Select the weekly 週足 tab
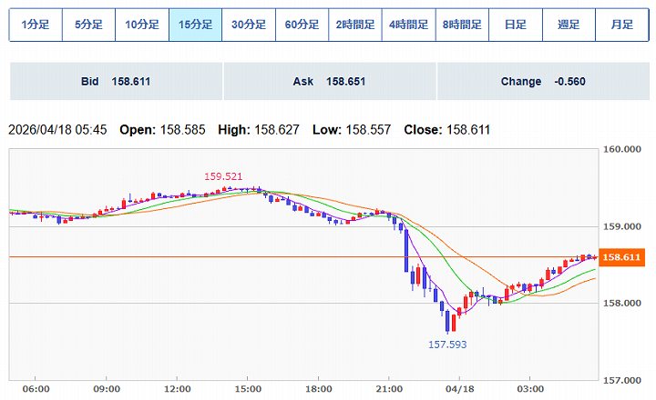The height and width of the screenshot is (400, 656). point(569,25)
